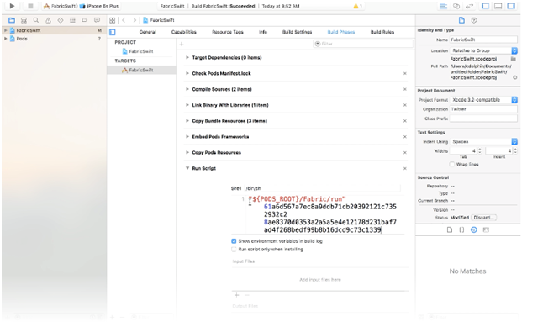Image resolution: width=543 pixels, height=332 pixels.
Task: Switch to the Info tab
Action: [x=263, y=32]
